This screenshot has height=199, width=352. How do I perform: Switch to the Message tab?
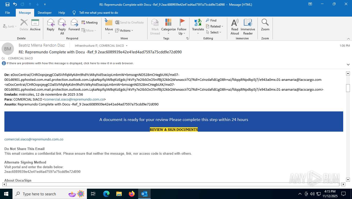click(x=25, y=13)
